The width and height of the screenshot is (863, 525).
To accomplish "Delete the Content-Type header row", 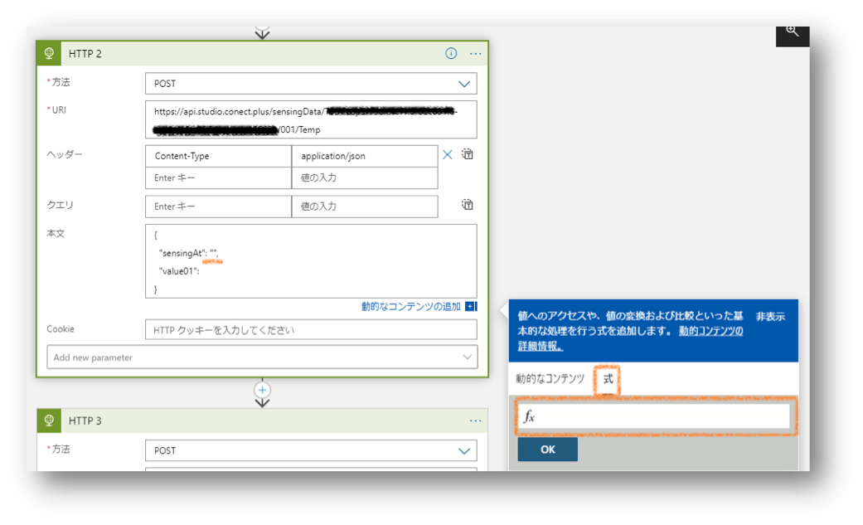I will (x=448, y=155).
